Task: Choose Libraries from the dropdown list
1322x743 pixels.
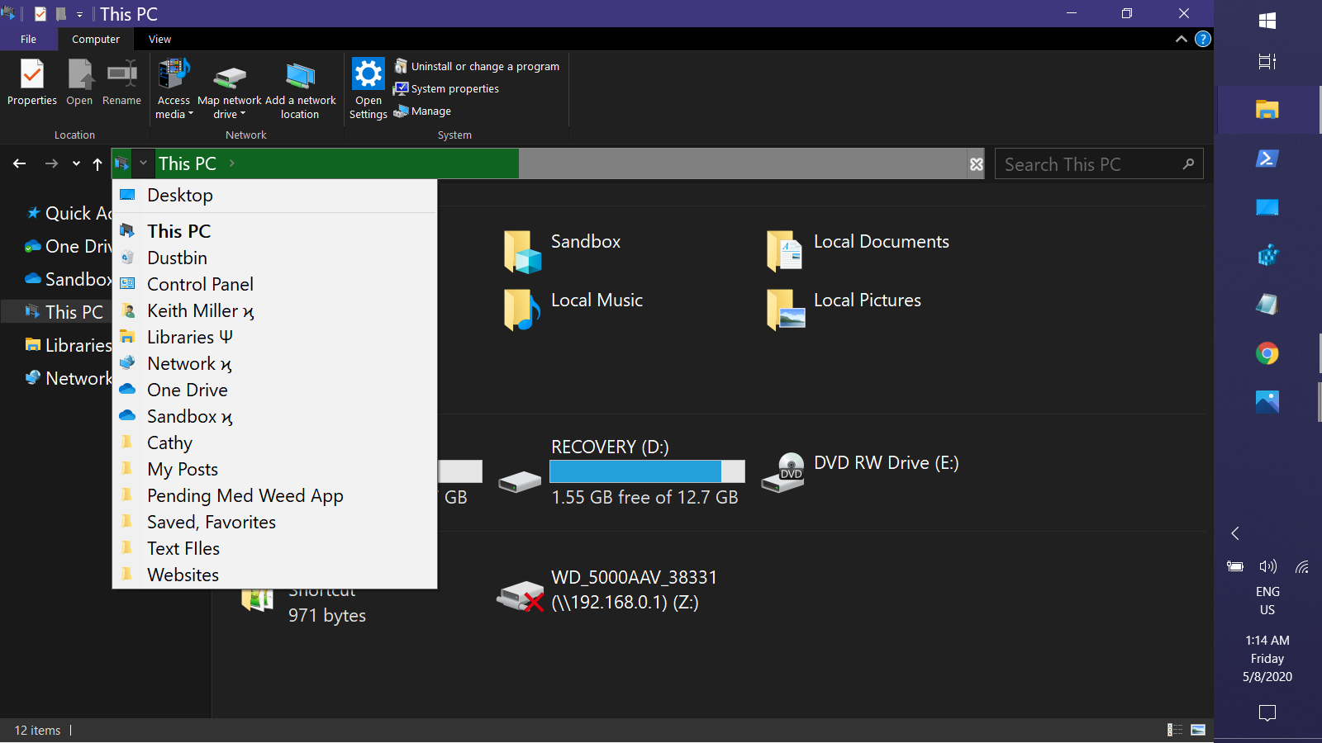Action: 274,337
